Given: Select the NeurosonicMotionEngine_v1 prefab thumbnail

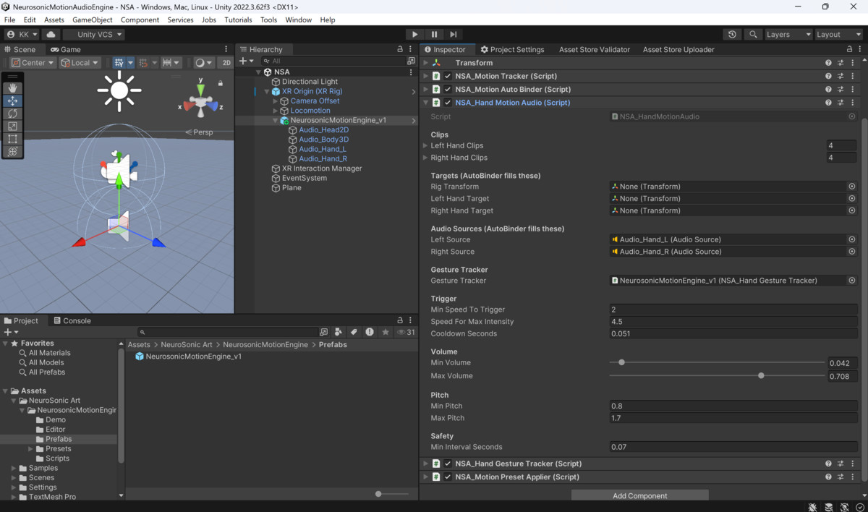Looking at the screenshot, I should pyautogui.click(x=140, y=356).
